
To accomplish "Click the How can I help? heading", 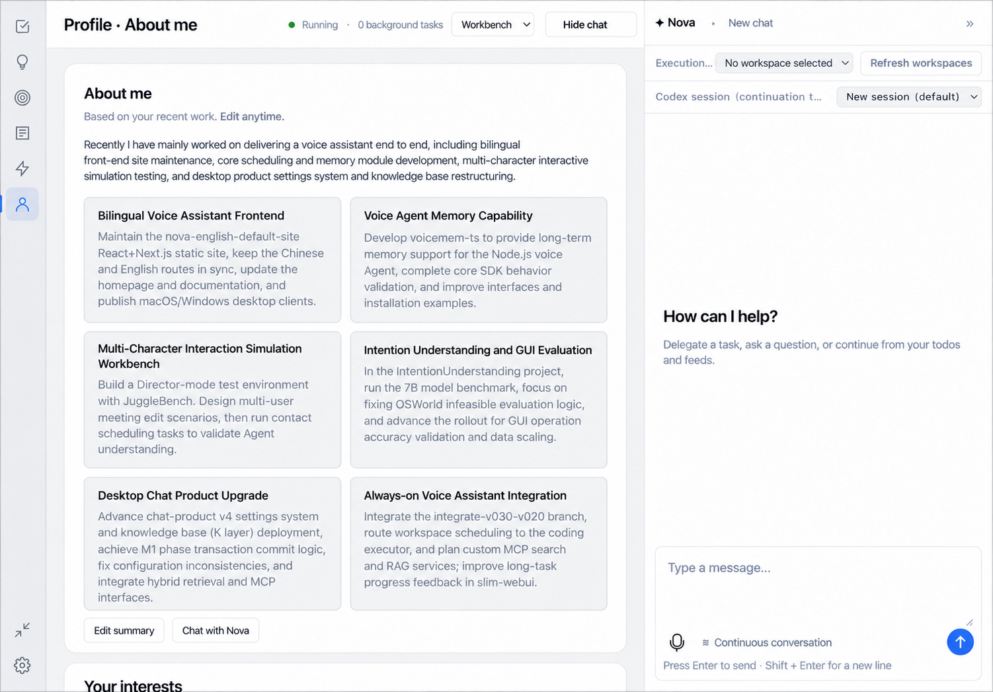I will 720,317.
